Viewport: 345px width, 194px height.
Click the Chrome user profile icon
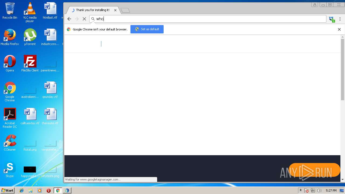point(315,5)
